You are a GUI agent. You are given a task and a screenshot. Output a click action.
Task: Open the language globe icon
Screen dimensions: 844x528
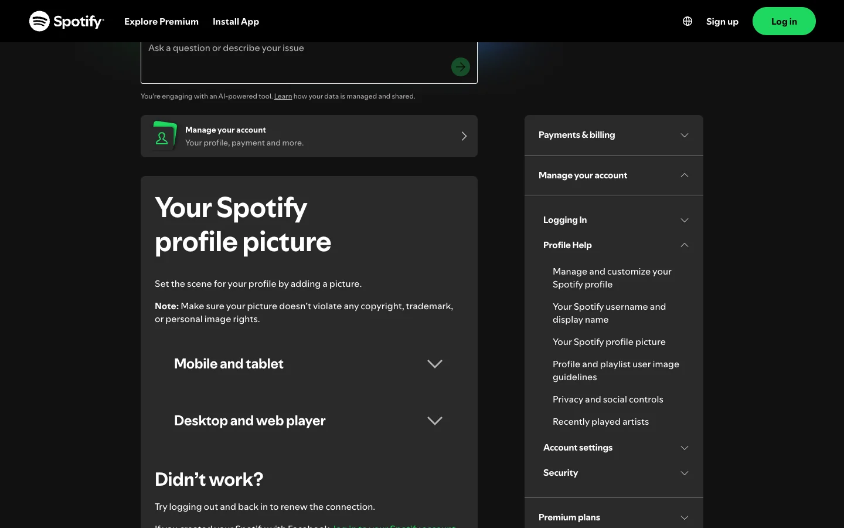click(688, 21)
